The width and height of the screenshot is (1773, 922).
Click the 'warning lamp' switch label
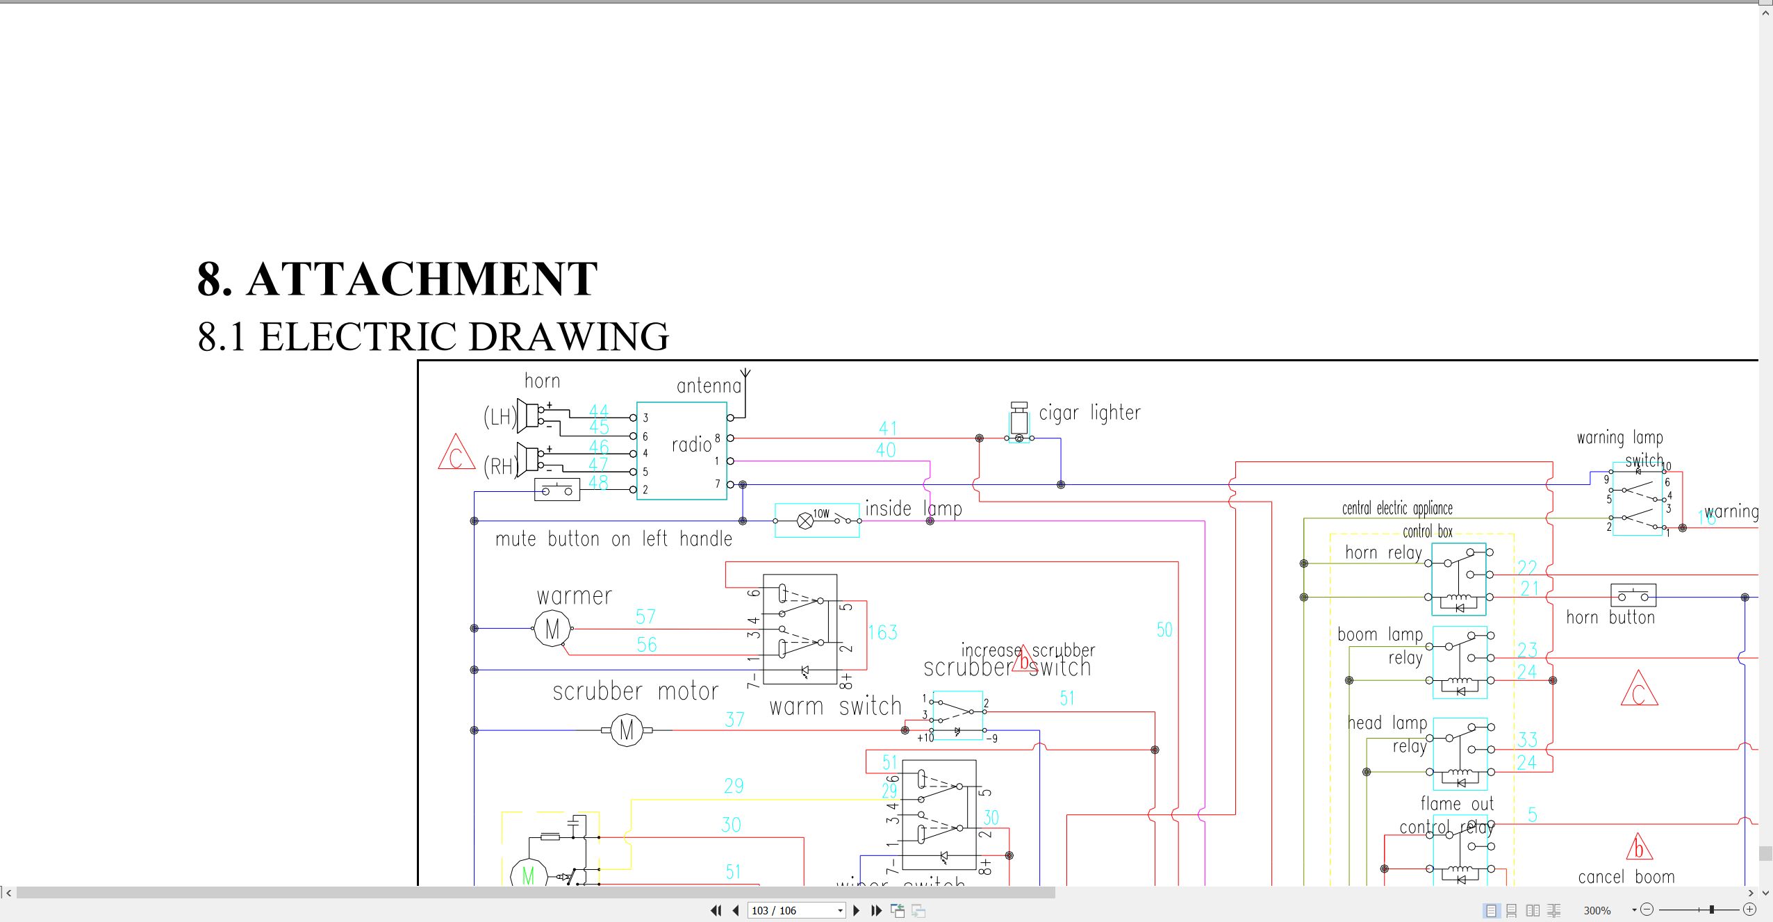1619,438
